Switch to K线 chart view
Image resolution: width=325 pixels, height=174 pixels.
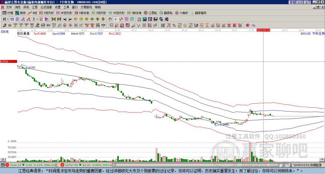32,13
